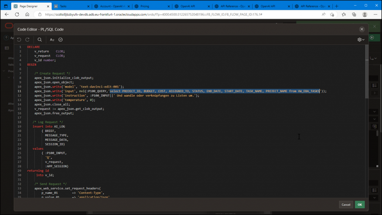Reload the browser page
Viewport: 382px width, 215px height.
(17, 15)
